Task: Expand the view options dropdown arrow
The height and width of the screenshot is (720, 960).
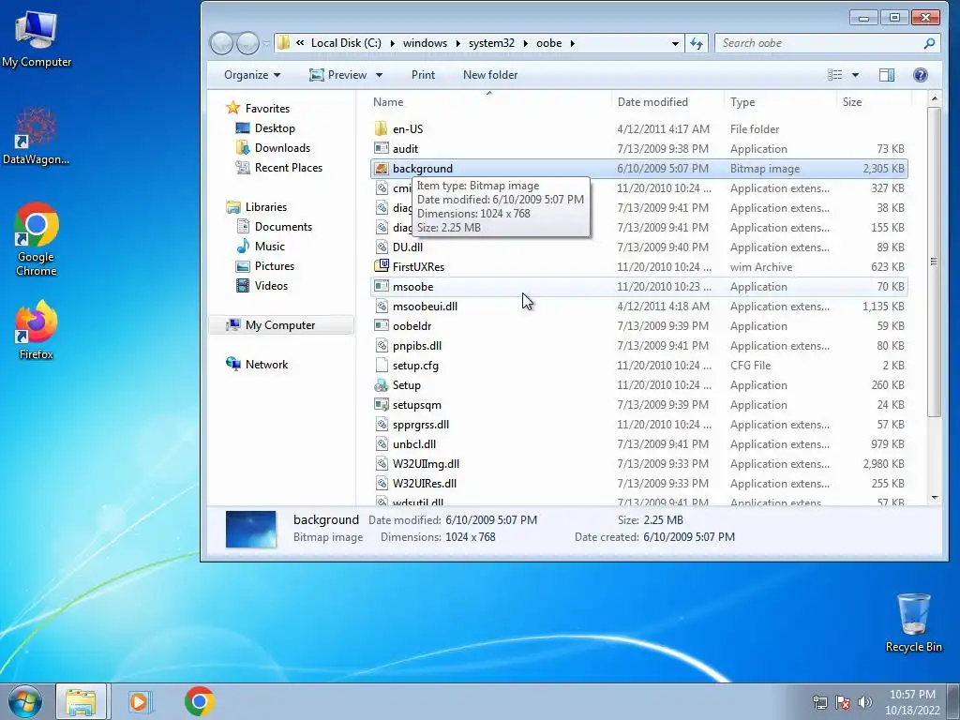Action: tap(855, 75)
